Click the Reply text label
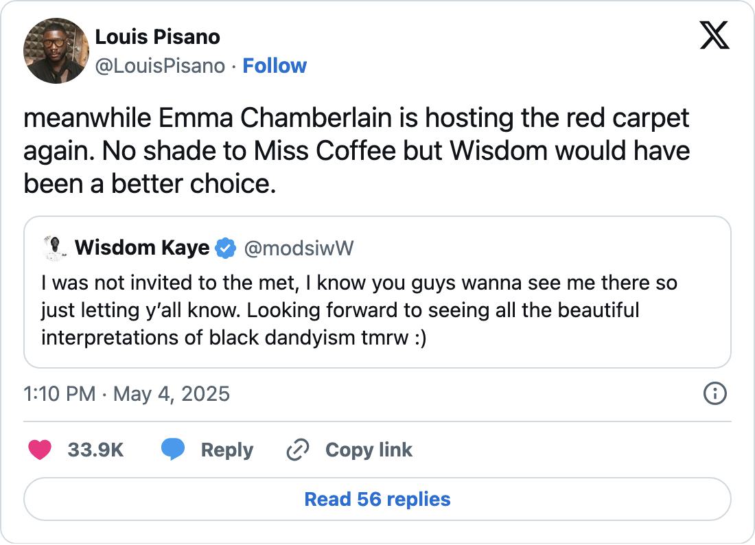 pyautogui.click(x=226, y=450)
